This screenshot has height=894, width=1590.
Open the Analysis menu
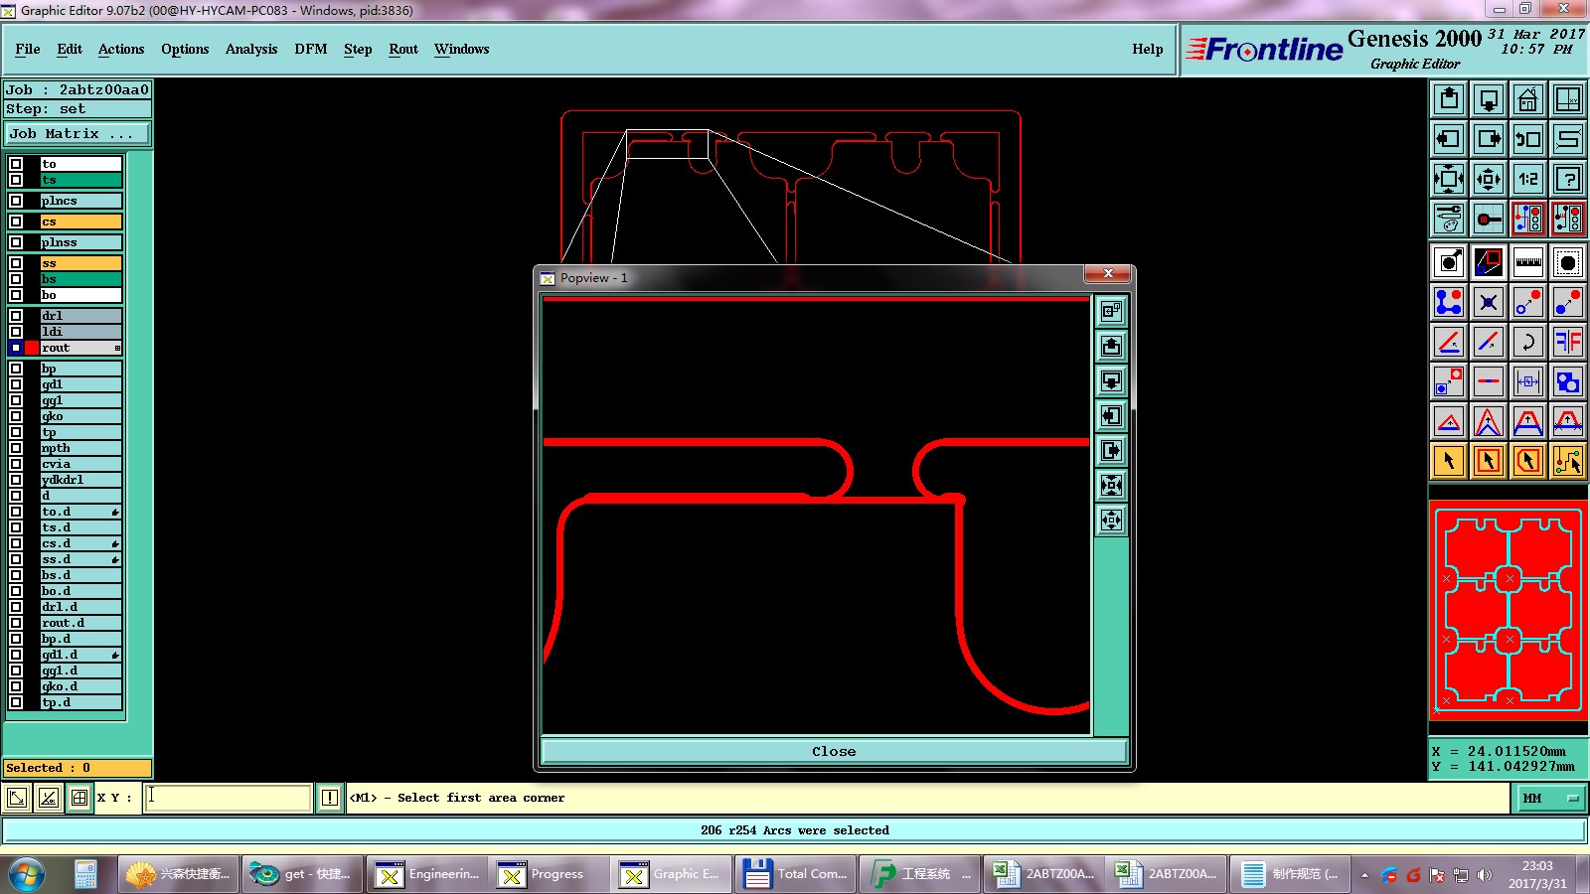click(x=251, y=49)
